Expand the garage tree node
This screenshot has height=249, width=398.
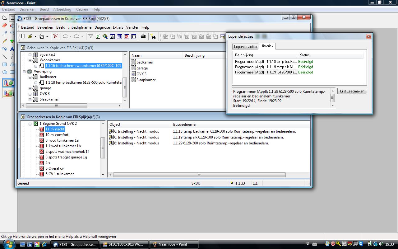point(30,88)
